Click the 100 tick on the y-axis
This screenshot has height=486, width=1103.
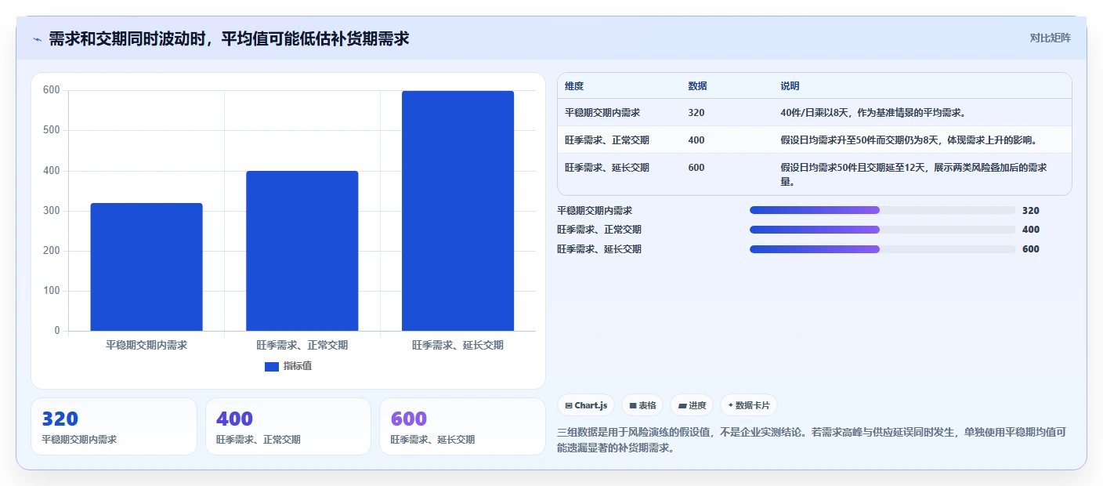point(52,291)
